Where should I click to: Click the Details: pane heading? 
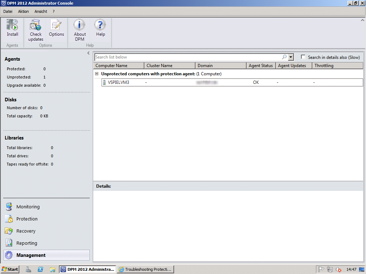tap(103, 186)
